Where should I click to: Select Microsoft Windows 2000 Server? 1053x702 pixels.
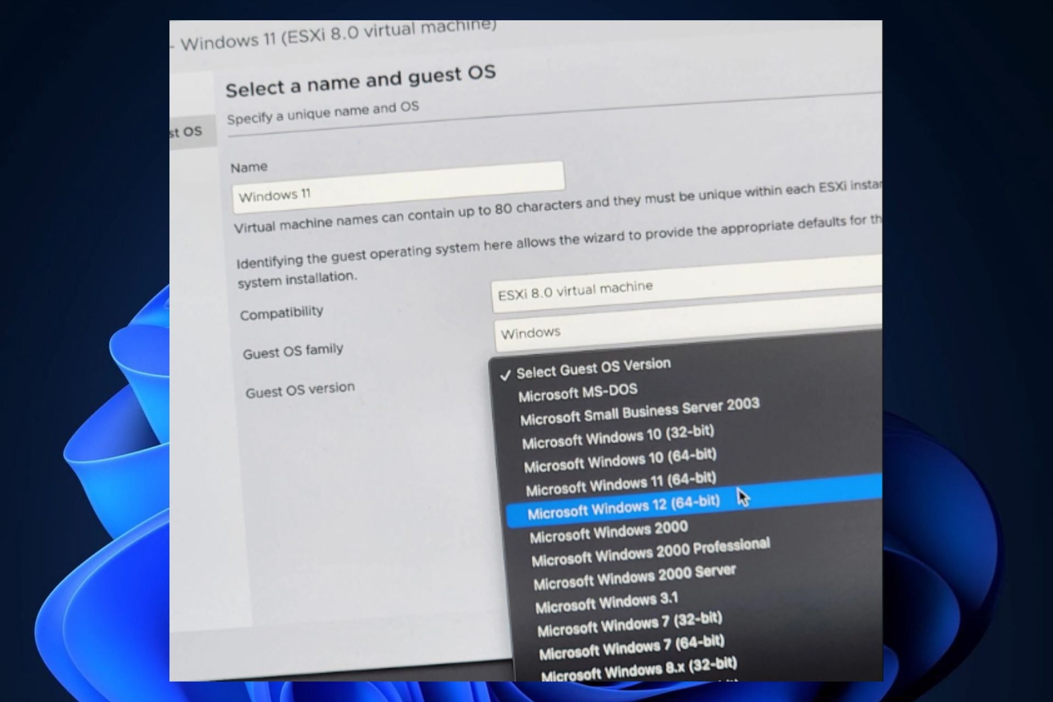635,576
